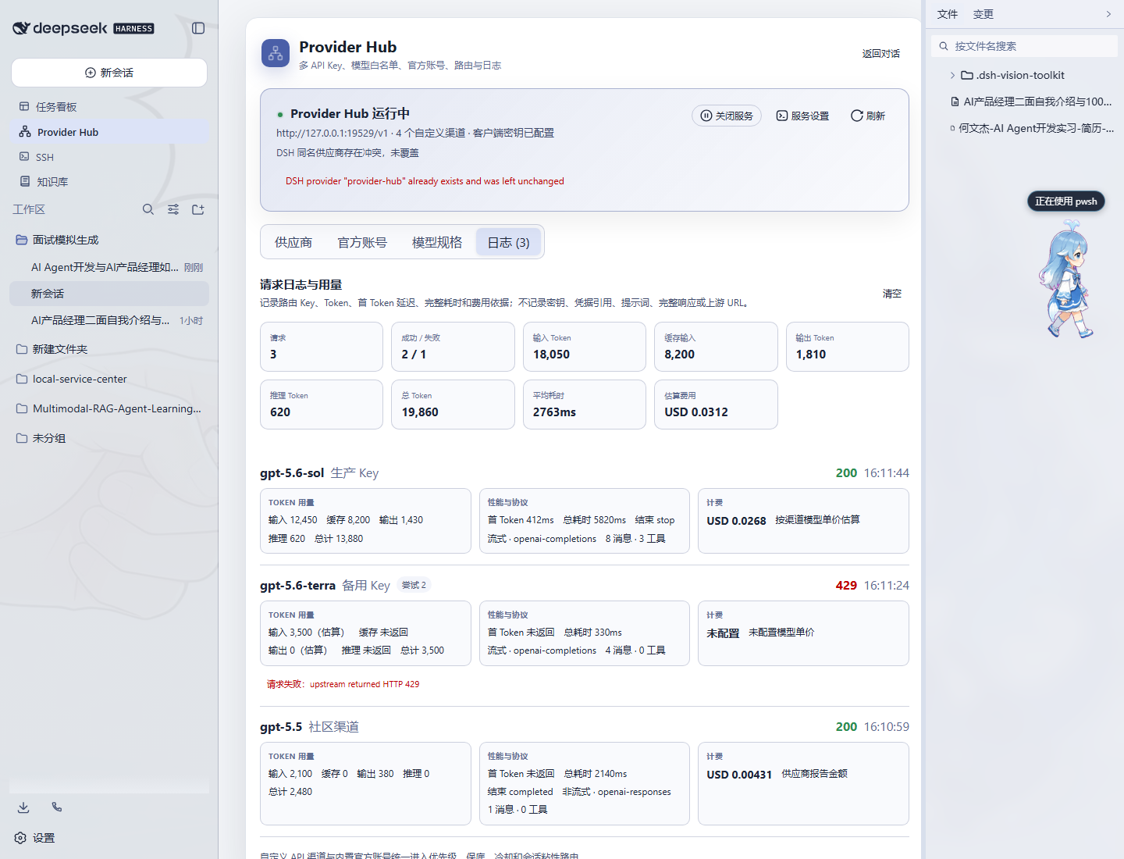The width and height of the screenshot is (1124, 859).
Task: Click USD 0.00431 billing value
Action: (739, 775)
